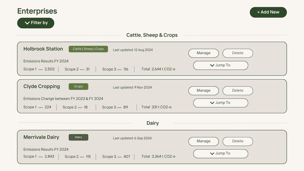
Task: Delete the Holbrook Station enterprise
Action: [x=238, y=53]
